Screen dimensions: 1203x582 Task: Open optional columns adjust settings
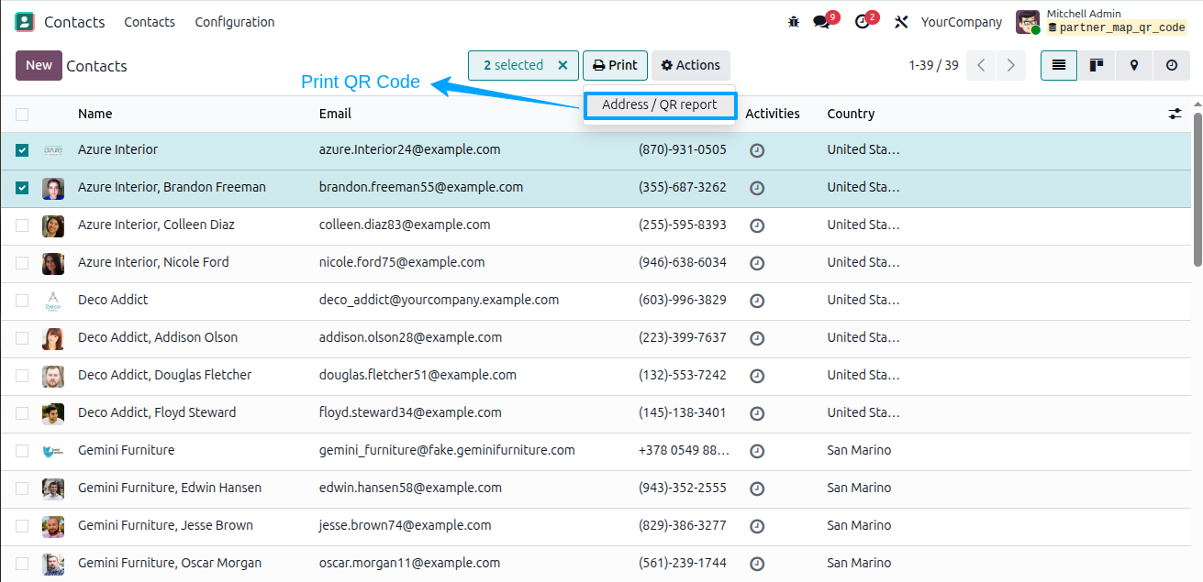[x=1175, y=114]
